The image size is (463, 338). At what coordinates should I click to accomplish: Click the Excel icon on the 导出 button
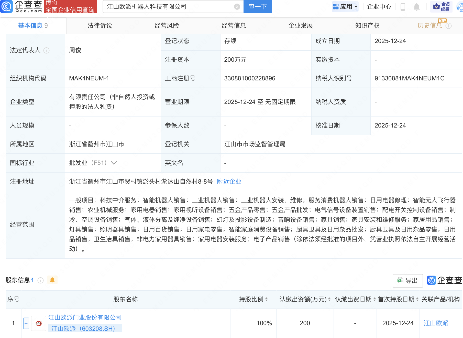coord(400,281)
